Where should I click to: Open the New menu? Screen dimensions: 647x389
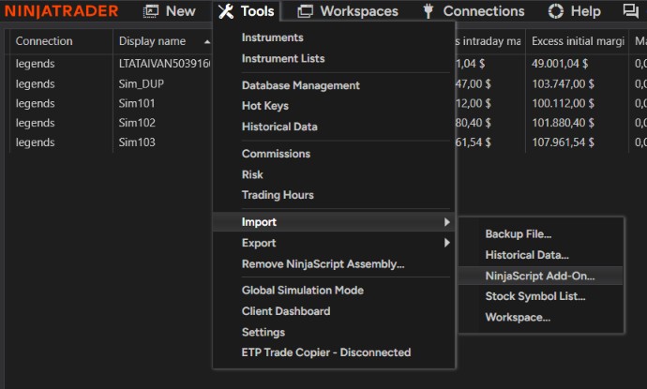[181, 11]
